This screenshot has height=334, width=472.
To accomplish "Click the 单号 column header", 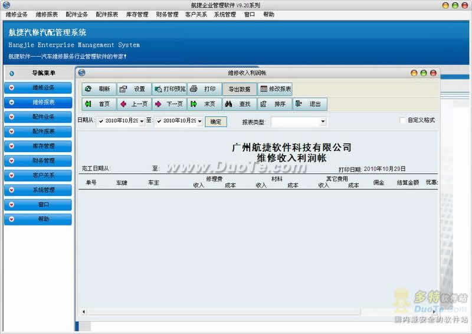I will pos(91,182).
